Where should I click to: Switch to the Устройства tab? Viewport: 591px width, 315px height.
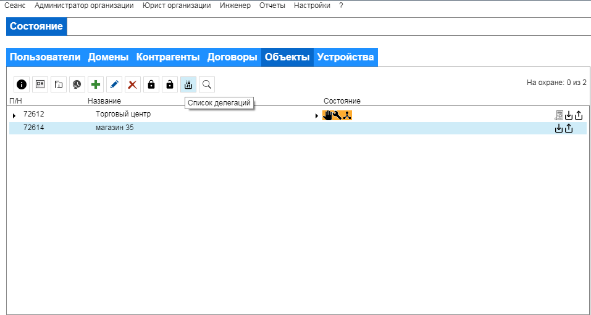coord(346,57)
